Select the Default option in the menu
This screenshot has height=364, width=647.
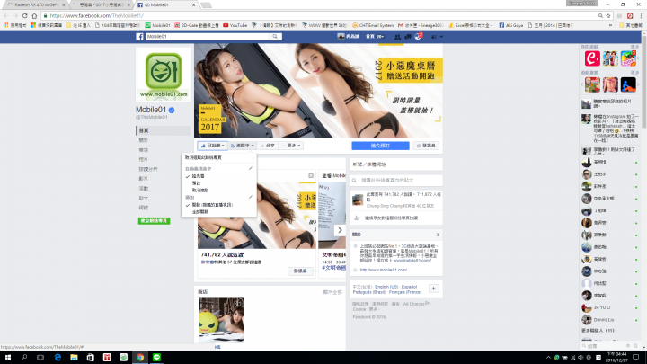(197, 183)
